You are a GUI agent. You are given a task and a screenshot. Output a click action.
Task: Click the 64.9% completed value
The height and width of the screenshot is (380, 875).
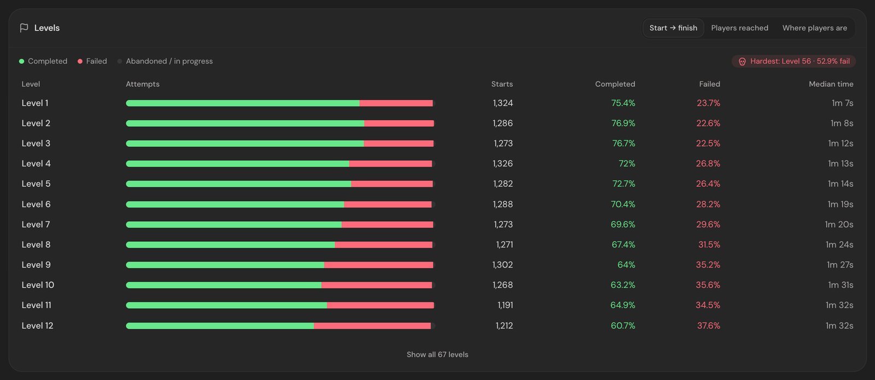point(623,305)
